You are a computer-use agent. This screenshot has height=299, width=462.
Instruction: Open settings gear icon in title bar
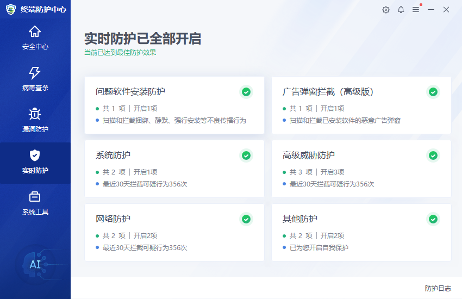tap(386, 10)
